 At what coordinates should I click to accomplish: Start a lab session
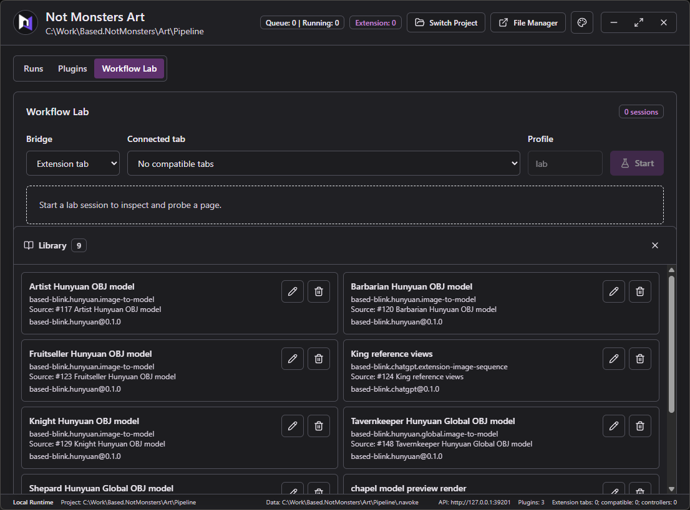[x=637, y=163]
